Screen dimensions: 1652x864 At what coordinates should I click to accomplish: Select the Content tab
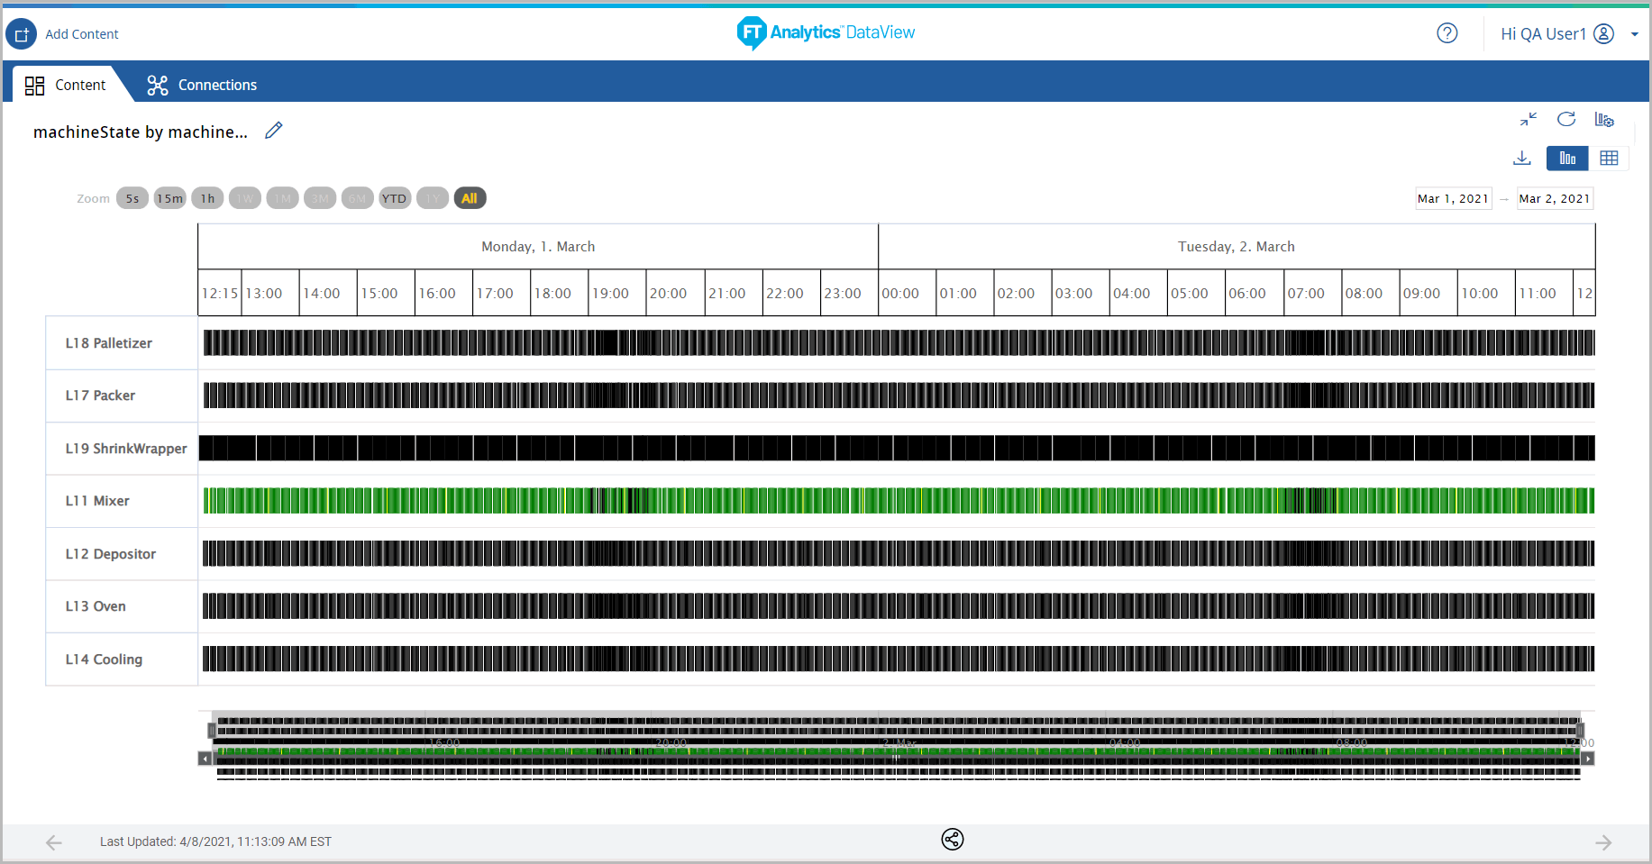pos(67,84)
